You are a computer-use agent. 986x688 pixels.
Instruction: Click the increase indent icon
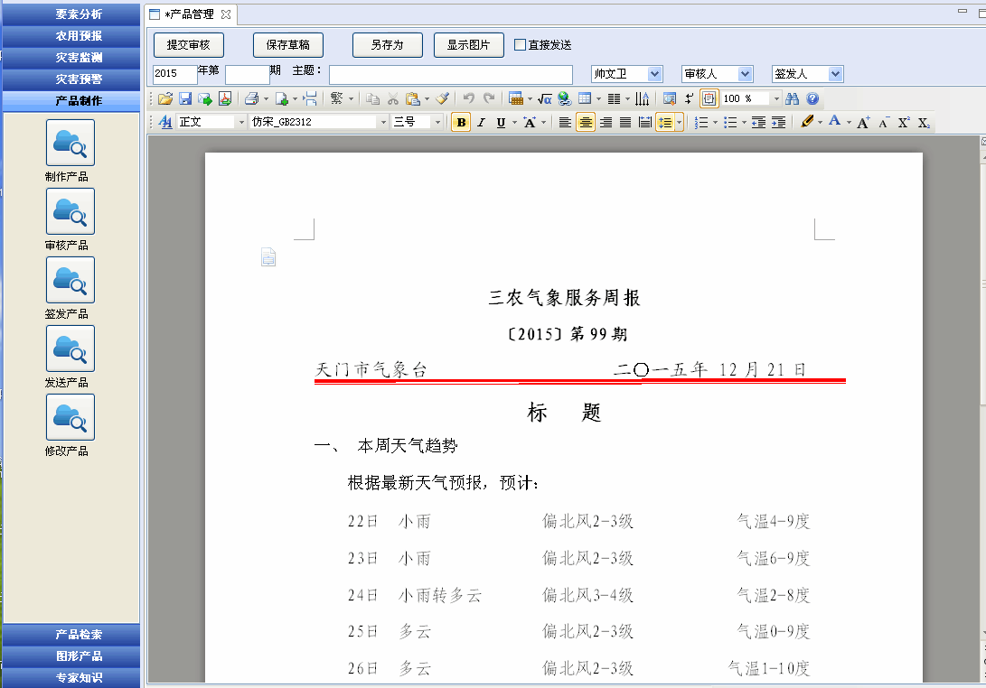point(778,123)
